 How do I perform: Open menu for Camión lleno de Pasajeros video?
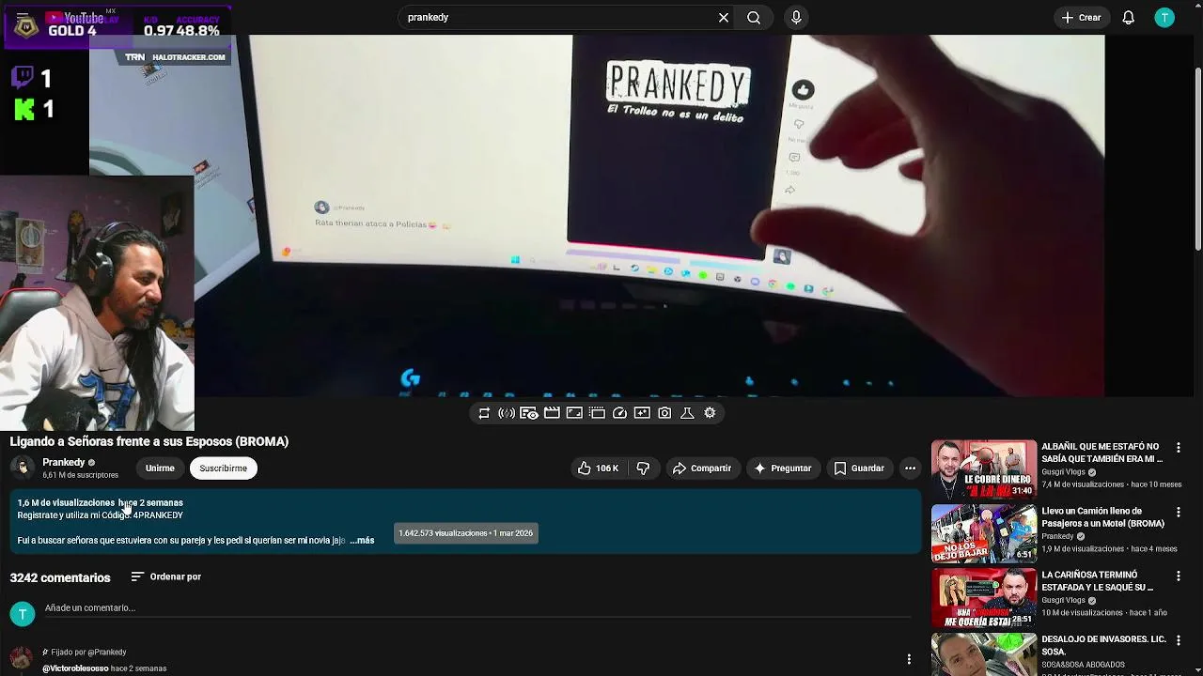[x=1178, y=513]
